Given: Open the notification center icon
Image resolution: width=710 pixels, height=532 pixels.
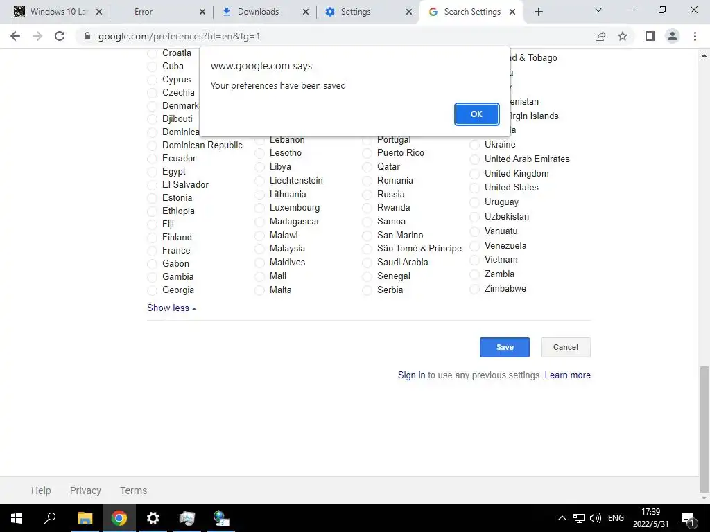Looking at the screenshot, I should [689, 518].
